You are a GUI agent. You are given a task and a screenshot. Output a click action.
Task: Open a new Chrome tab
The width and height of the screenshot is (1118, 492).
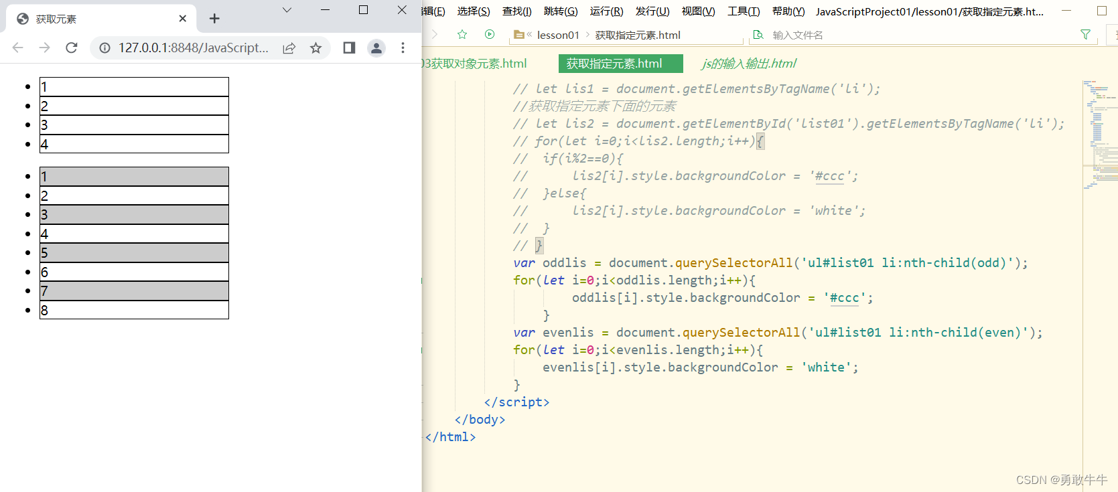coord(214,19)
